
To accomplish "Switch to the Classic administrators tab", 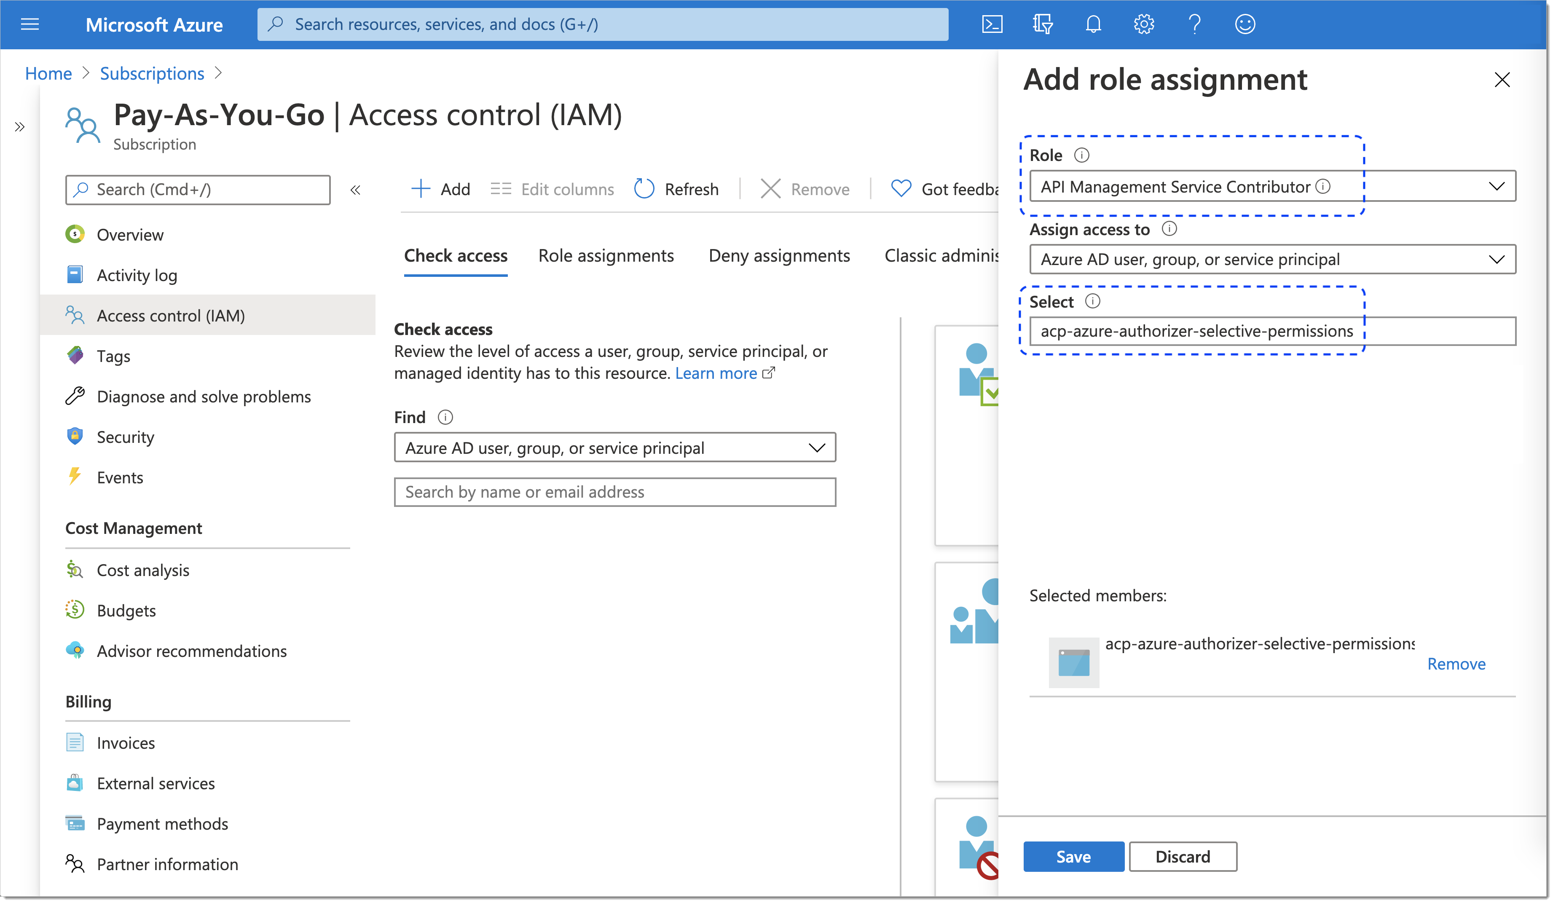I will pos(941,256).
